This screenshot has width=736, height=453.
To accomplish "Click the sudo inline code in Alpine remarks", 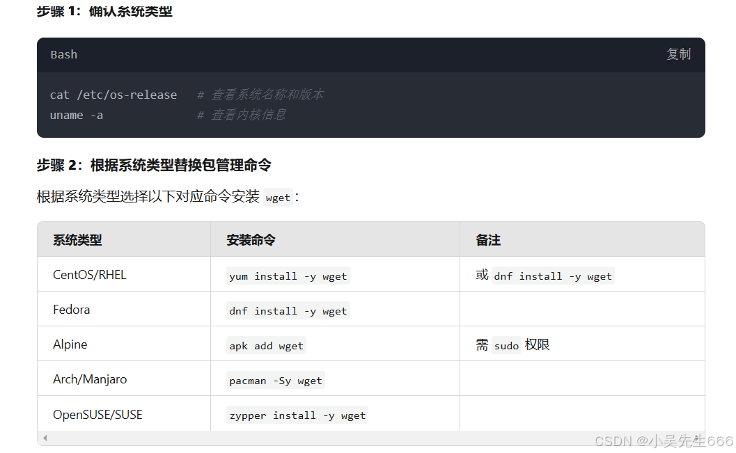I will (x=506, y=345).
